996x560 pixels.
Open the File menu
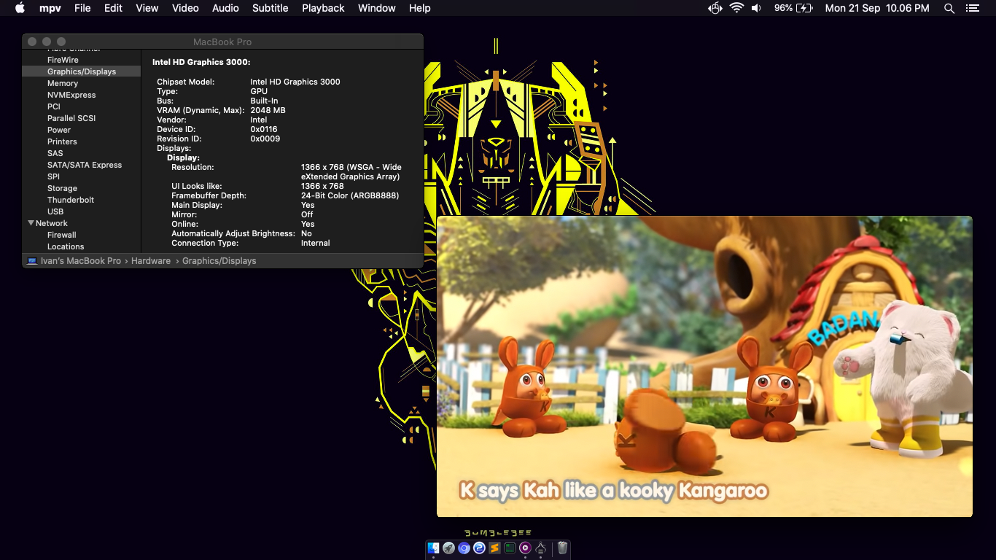82,8
